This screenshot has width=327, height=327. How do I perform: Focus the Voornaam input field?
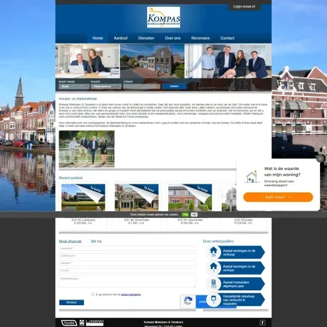tap(128, 249)
